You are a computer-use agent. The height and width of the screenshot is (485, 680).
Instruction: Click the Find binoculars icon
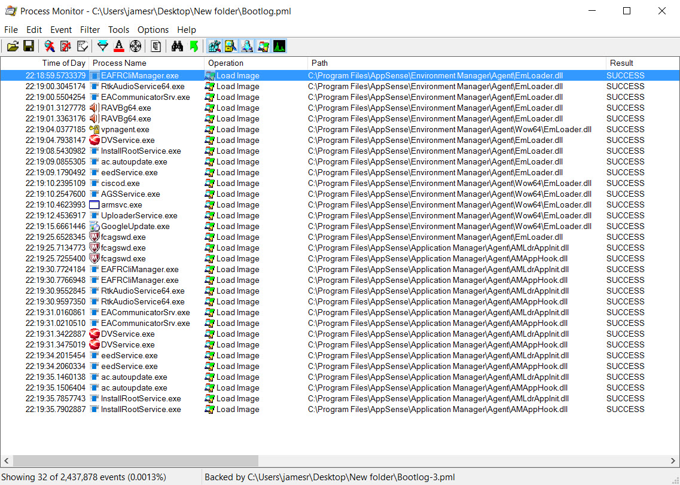click(177, 45)
